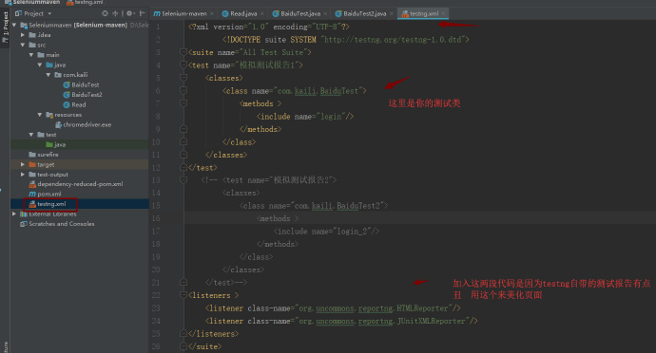
Task: Click the scroll-from-source target icon
Action: pos(105,13)
